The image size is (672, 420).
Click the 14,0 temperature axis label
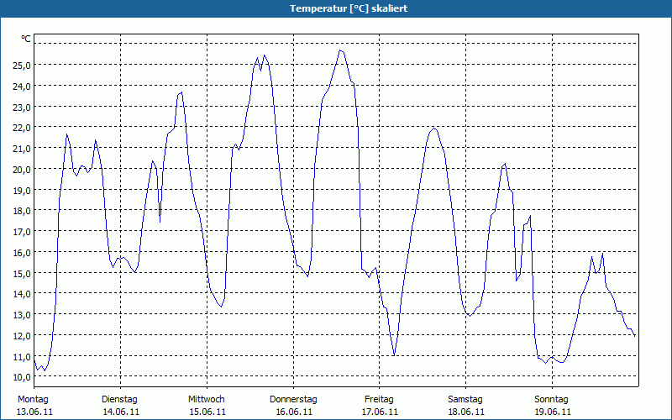tap(20, 295)
